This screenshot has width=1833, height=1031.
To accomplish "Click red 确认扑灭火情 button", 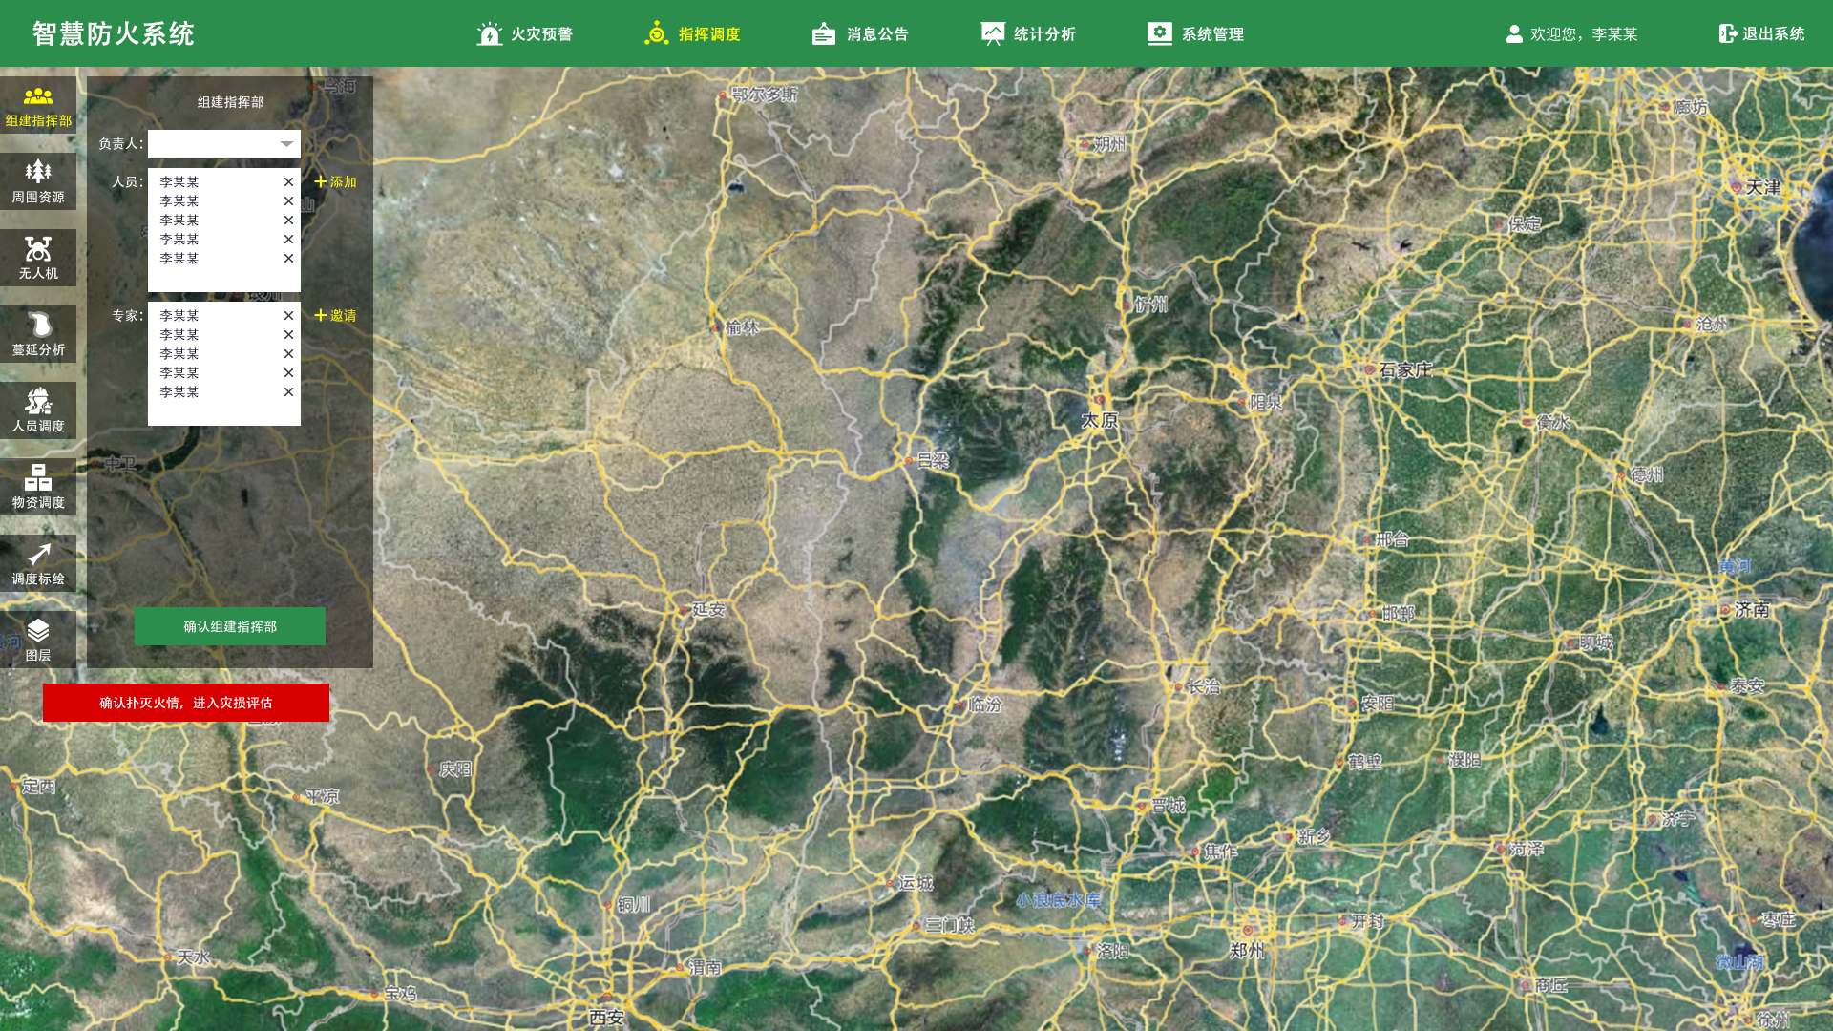I will tap(186, 703).
